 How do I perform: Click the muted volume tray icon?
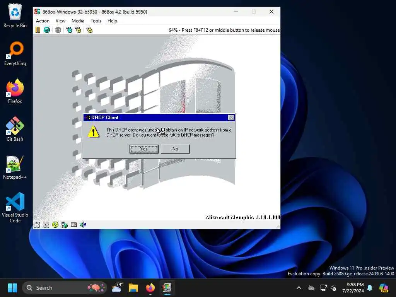[x=333, y=288]
